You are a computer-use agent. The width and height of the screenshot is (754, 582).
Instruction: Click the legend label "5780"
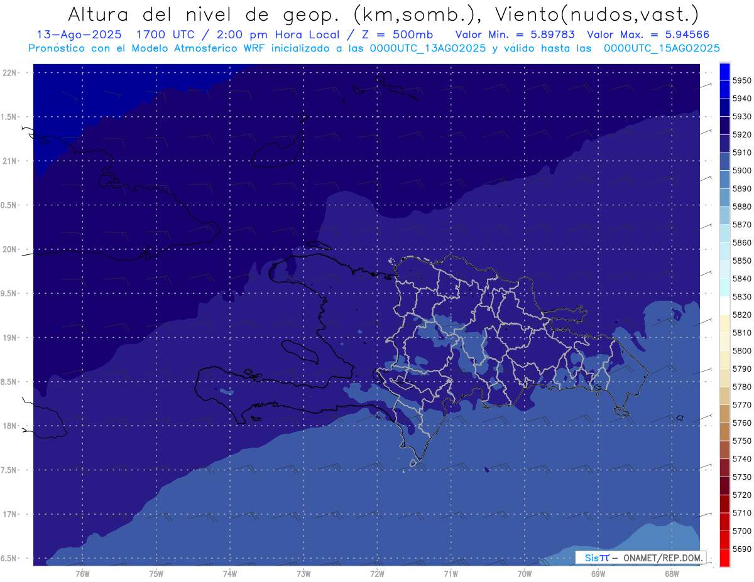tap(742, 387)
